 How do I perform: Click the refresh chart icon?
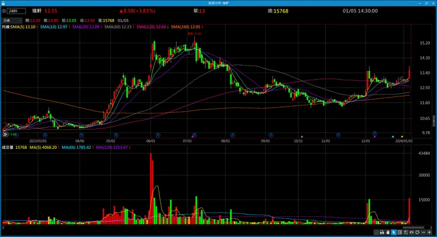point(417,232)
